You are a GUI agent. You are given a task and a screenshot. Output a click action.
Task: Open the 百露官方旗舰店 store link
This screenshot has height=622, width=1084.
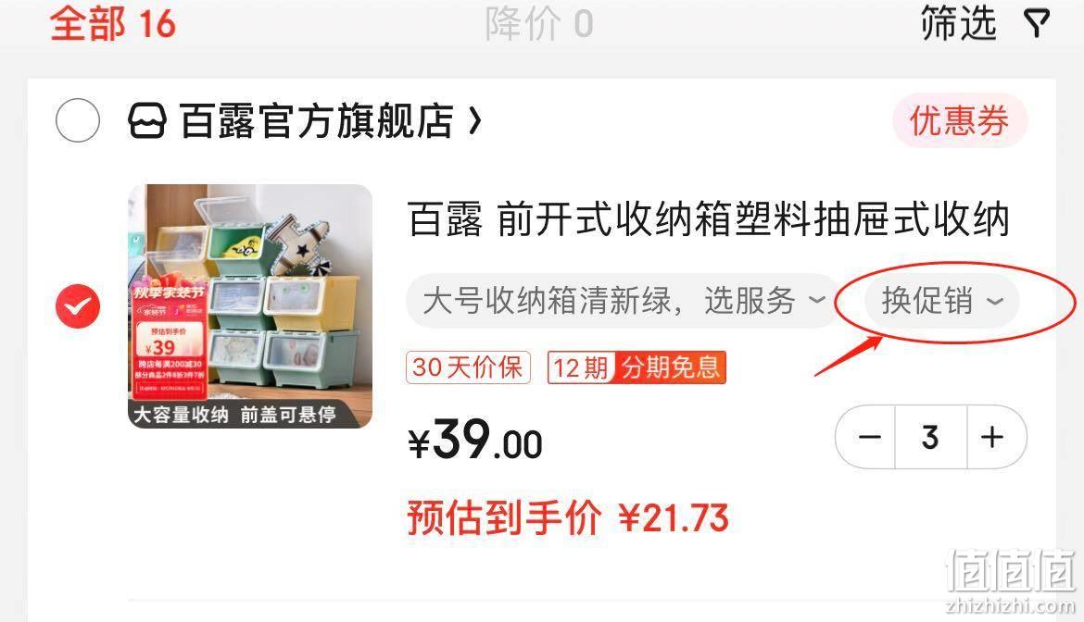pos(316,121)
